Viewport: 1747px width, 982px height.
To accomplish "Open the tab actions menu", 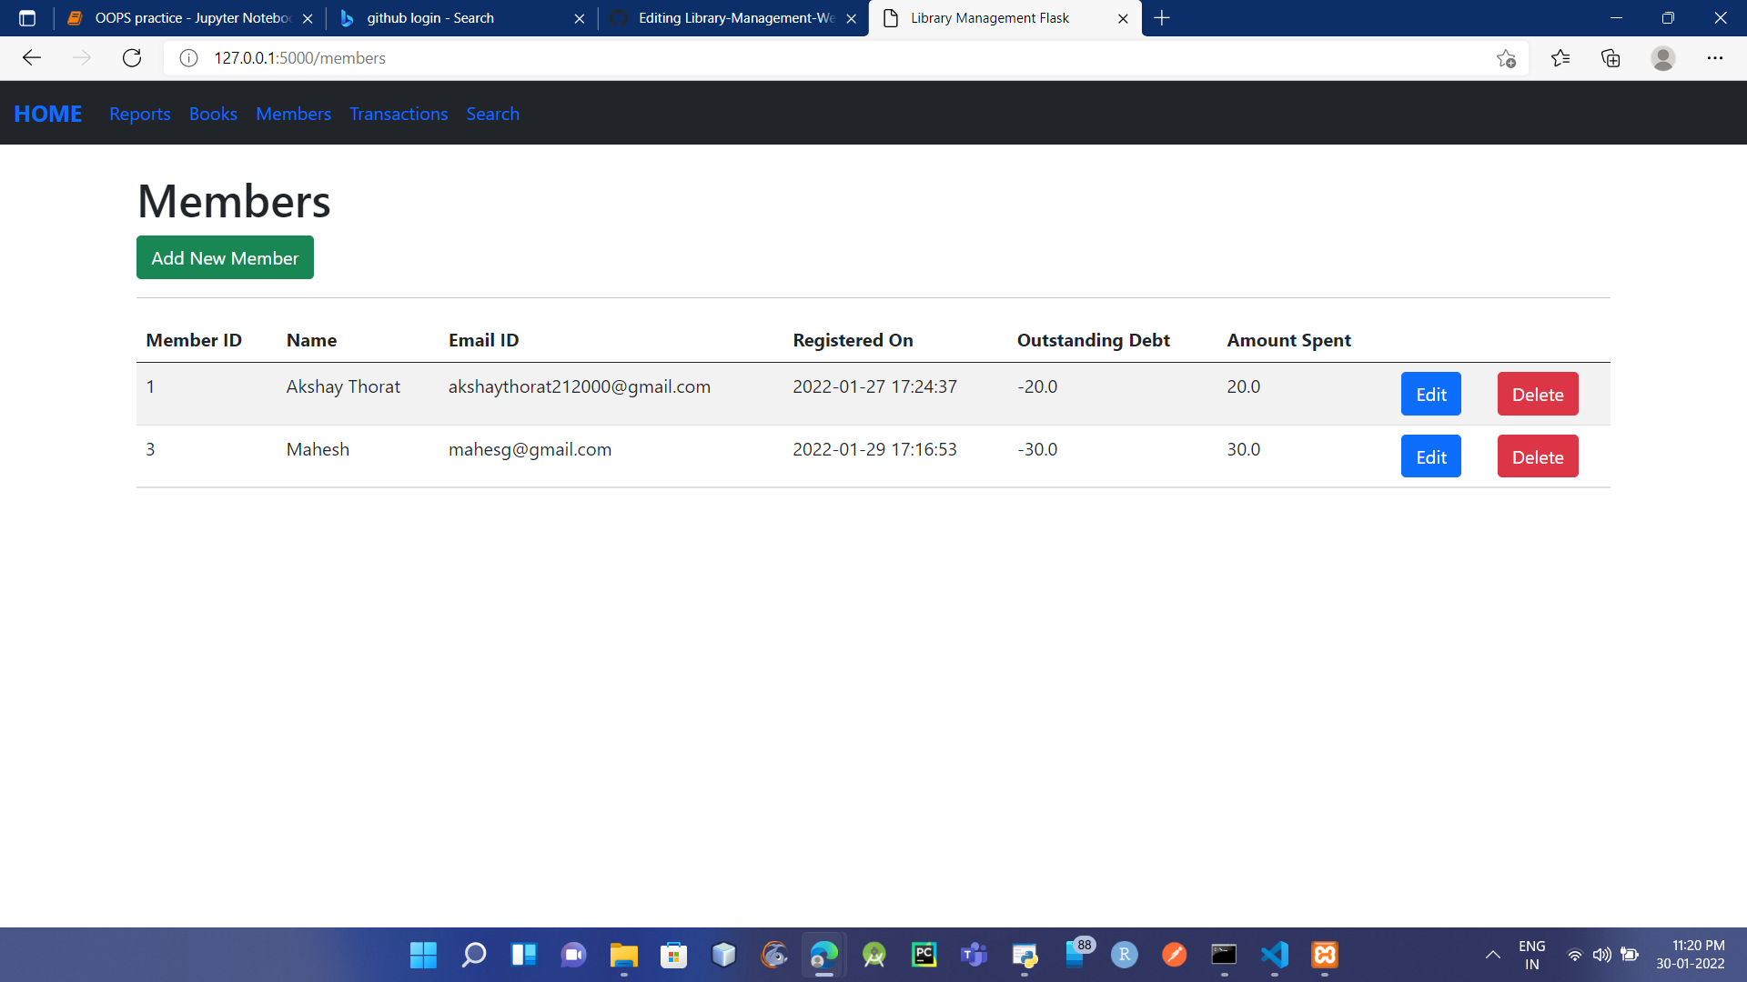I will coord(26,17).
